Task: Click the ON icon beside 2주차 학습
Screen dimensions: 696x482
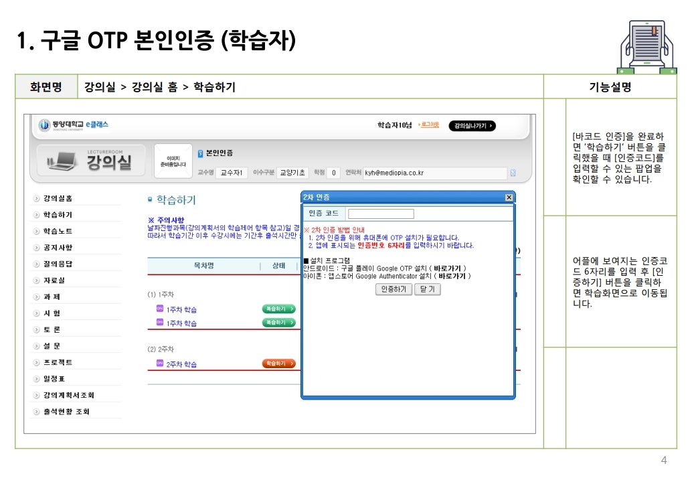Action: click(x=159, y=364)
